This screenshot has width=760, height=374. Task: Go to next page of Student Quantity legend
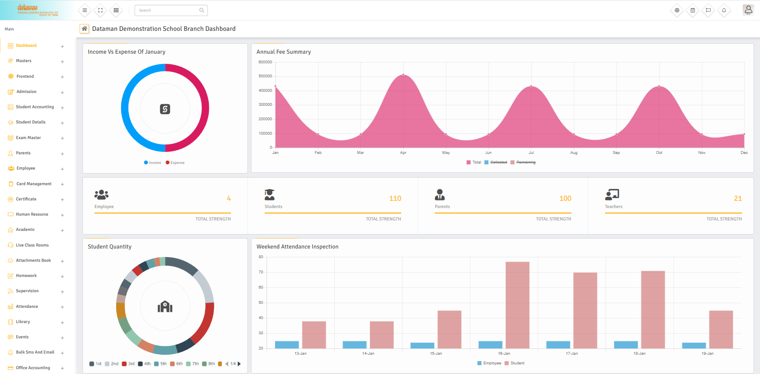point(239,364)
